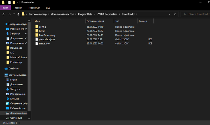Open the gfeupdate.json file icon

[37, 39]
